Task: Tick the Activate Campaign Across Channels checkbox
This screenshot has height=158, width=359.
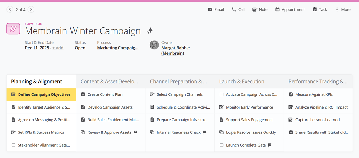Action: (222, 94)
